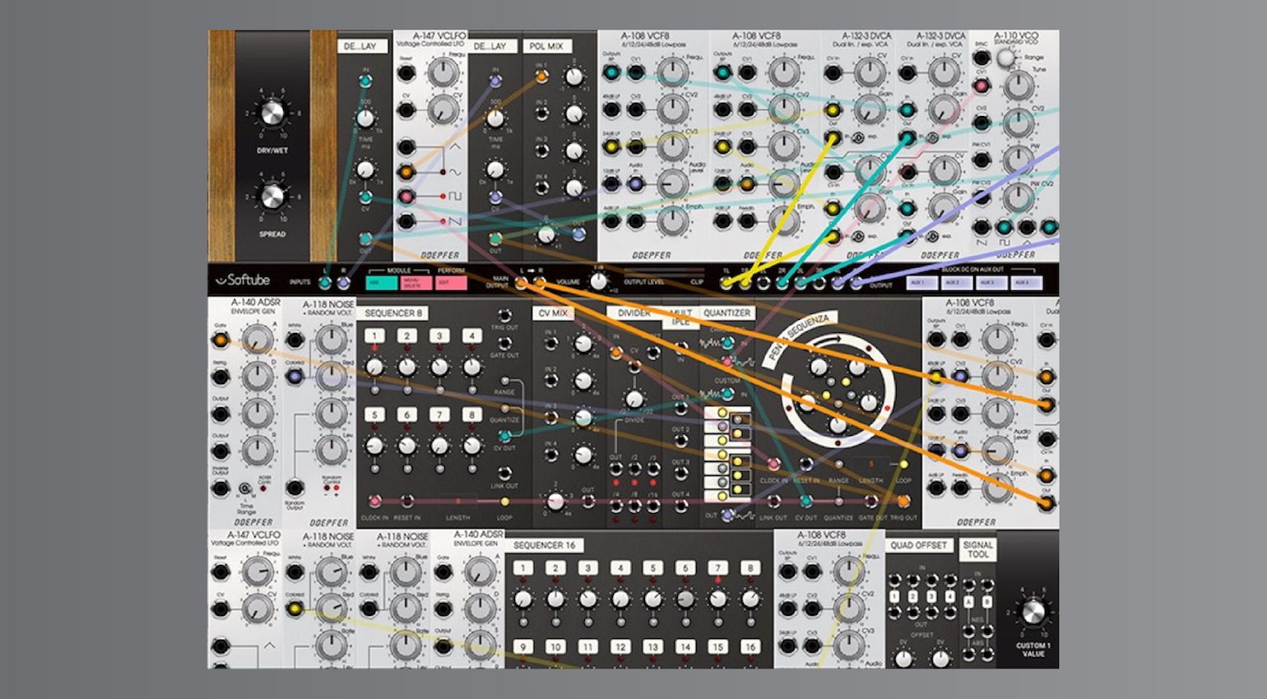
Task: Select step 7 button on Sequencer 16
Action: pos(717,568)
